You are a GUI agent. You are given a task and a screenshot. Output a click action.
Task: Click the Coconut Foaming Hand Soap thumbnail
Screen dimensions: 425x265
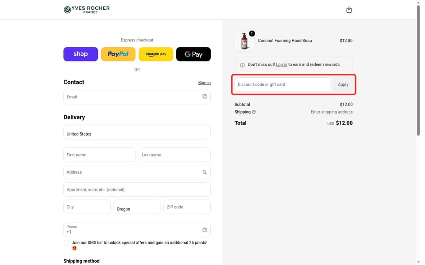tap(244, 41)
